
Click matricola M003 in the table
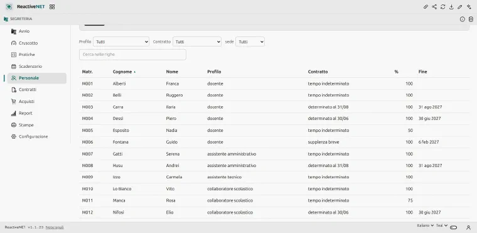tap(88, 107)
